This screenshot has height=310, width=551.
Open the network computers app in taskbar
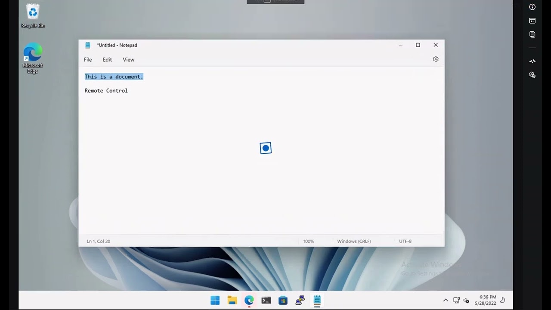300,300
